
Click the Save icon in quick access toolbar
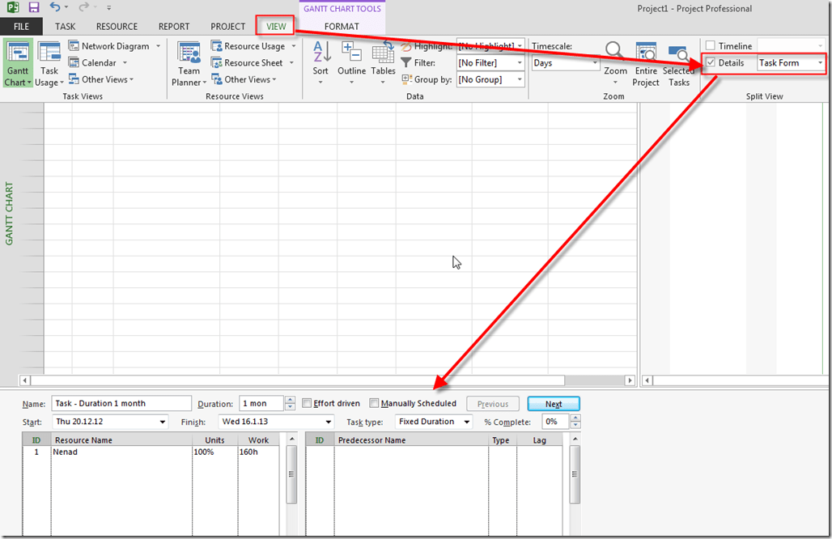coord(34,8)
